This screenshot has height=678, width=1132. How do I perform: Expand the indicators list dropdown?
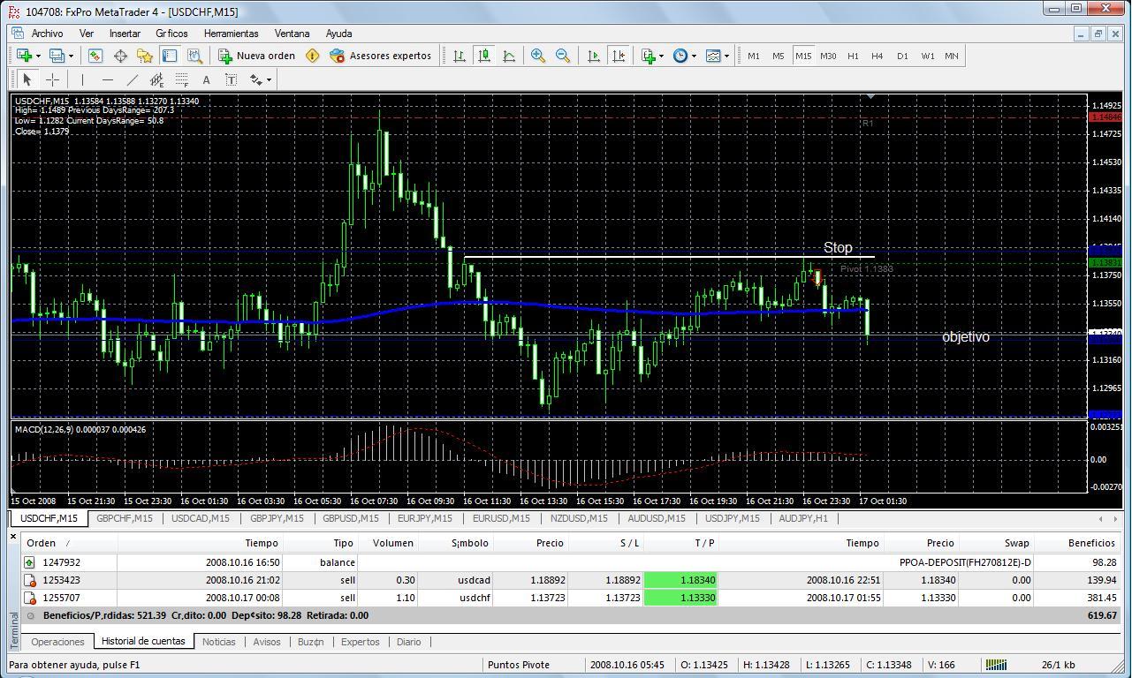click(x=652, y=56)
